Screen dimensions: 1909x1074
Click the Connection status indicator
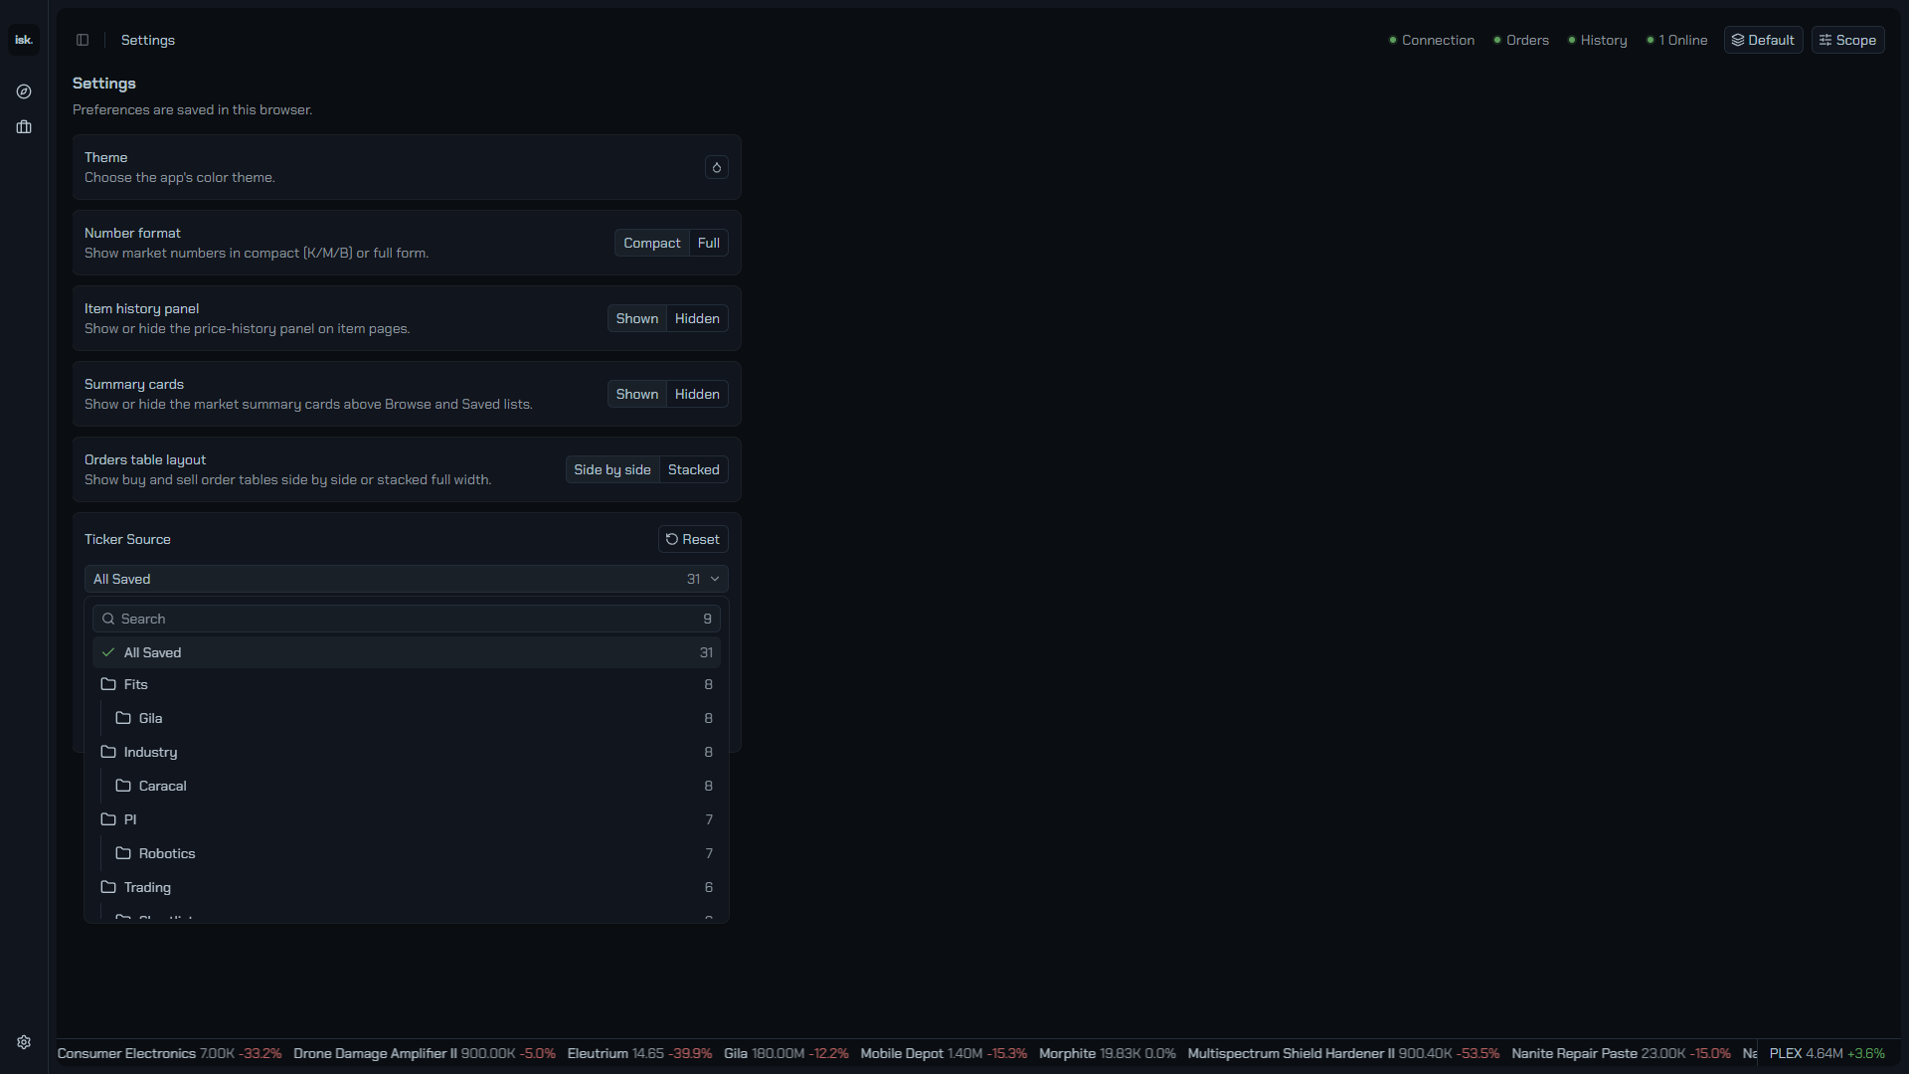point(1432,40)
